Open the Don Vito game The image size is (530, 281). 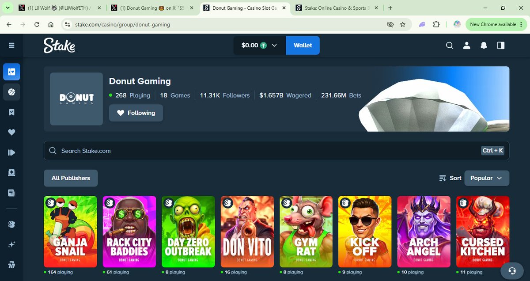pos(247,232)
